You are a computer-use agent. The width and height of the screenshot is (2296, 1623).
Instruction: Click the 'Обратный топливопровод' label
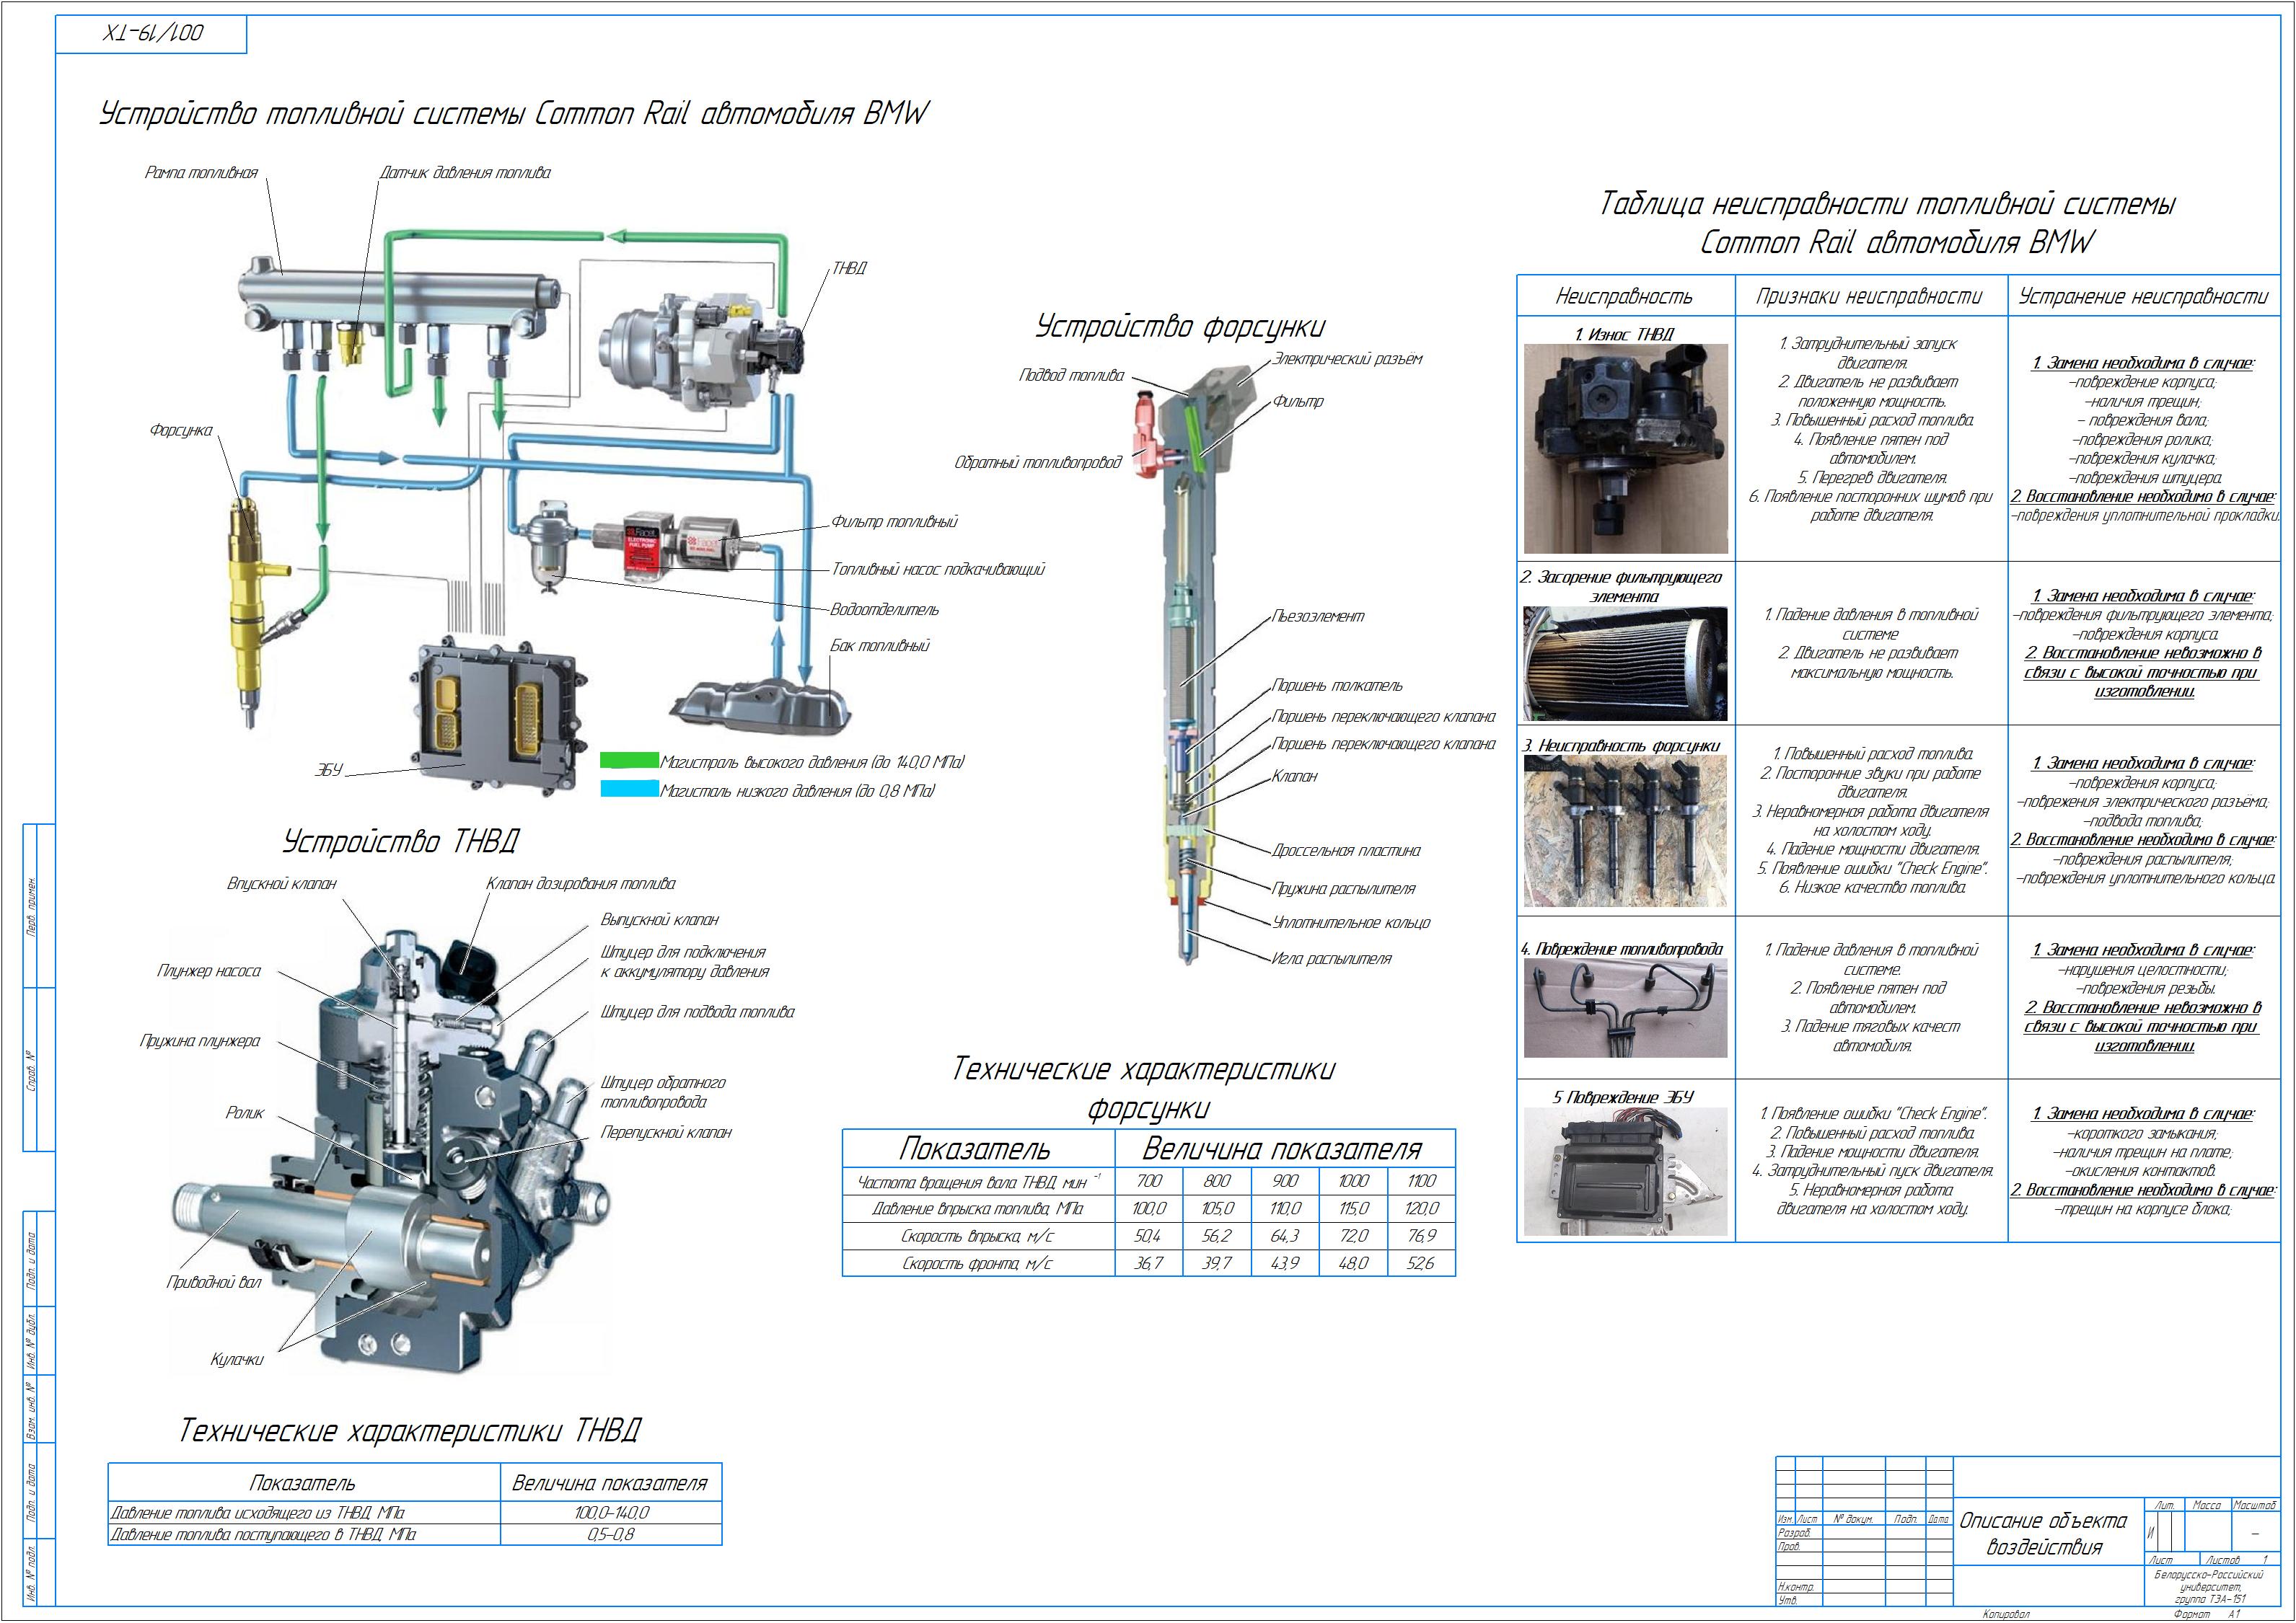(x=1038, y=463)
